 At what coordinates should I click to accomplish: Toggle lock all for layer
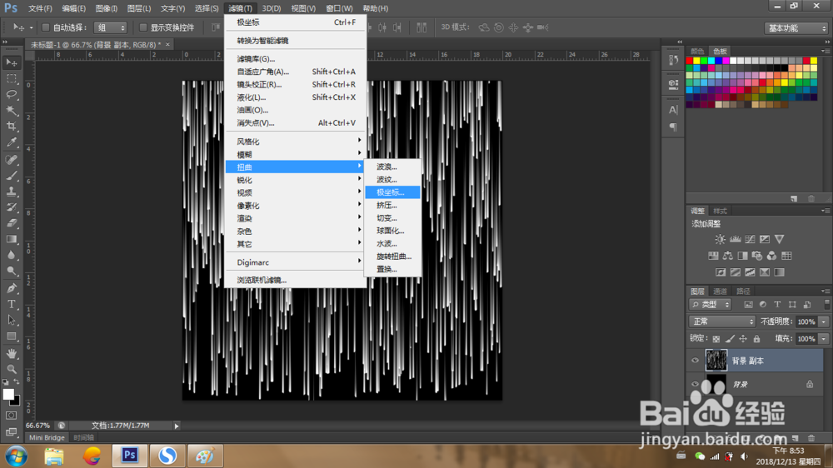point(756,338)
